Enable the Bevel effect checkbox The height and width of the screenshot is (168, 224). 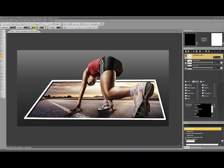pyautogui.click(x=186, y=96)
